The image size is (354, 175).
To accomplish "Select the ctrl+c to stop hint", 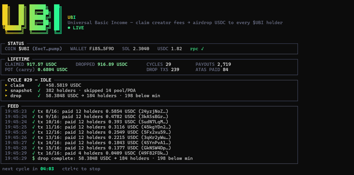I will click(81, 169).
